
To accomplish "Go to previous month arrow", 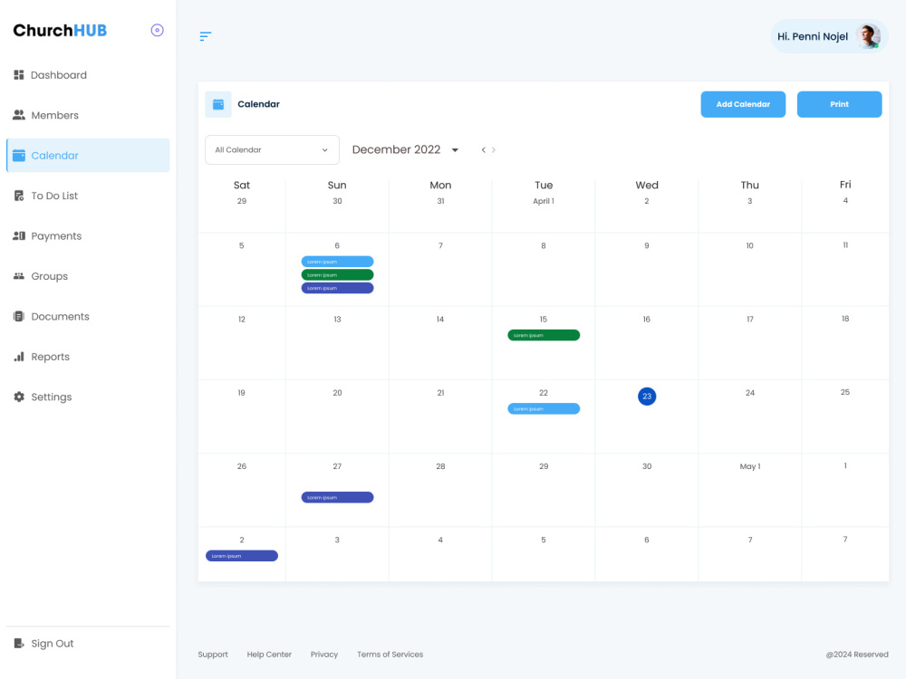I will [x=483, y=150].
